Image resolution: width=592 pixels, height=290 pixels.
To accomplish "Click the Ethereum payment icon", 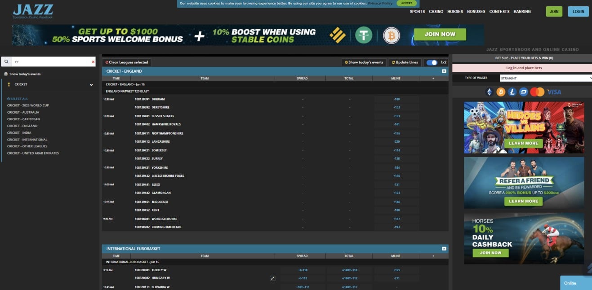I will pos(490,92).
